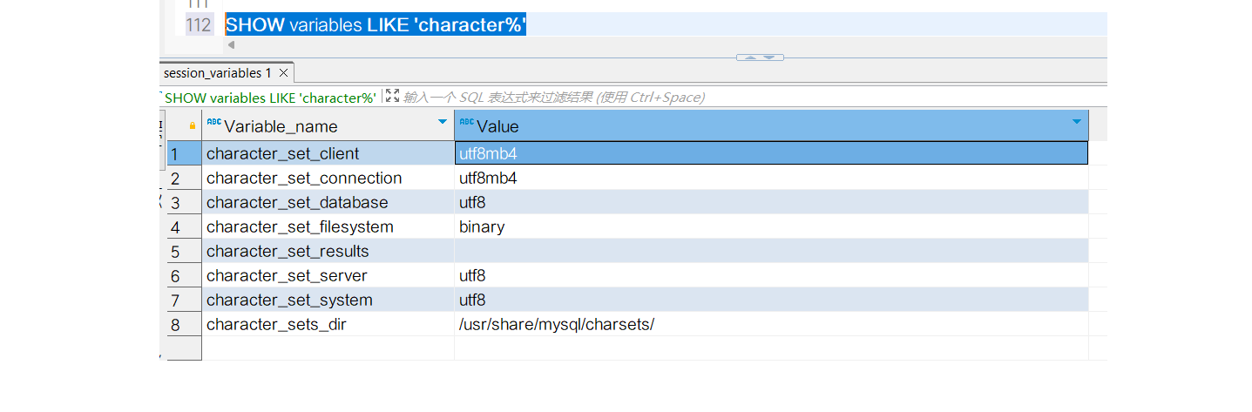Image resolution: width=1252 pixels, height=412 pixels.
Task: Click the Value column header
Action: pyautogui.click(x=771, y=125)
